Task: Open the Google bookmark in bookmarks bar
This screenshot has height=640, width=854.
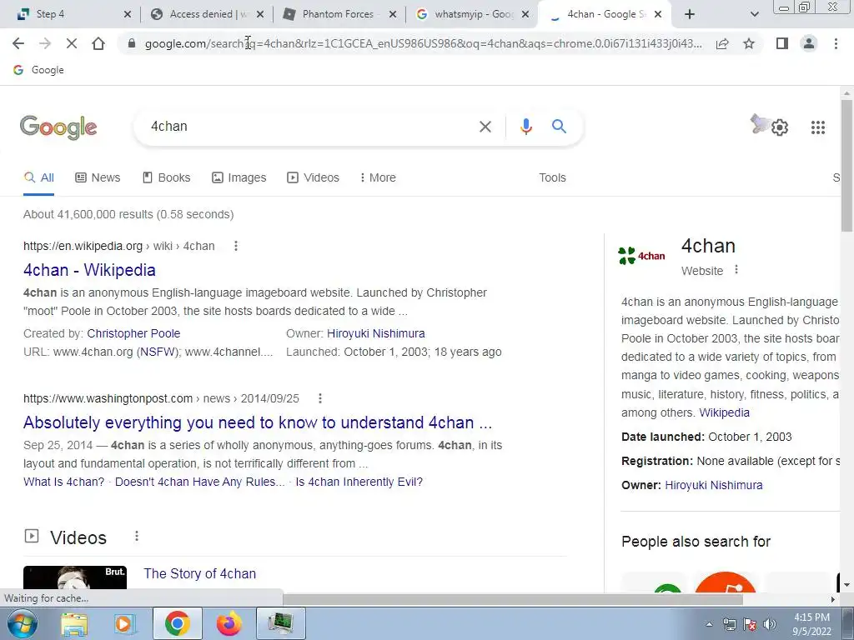Action: (38, 70)
